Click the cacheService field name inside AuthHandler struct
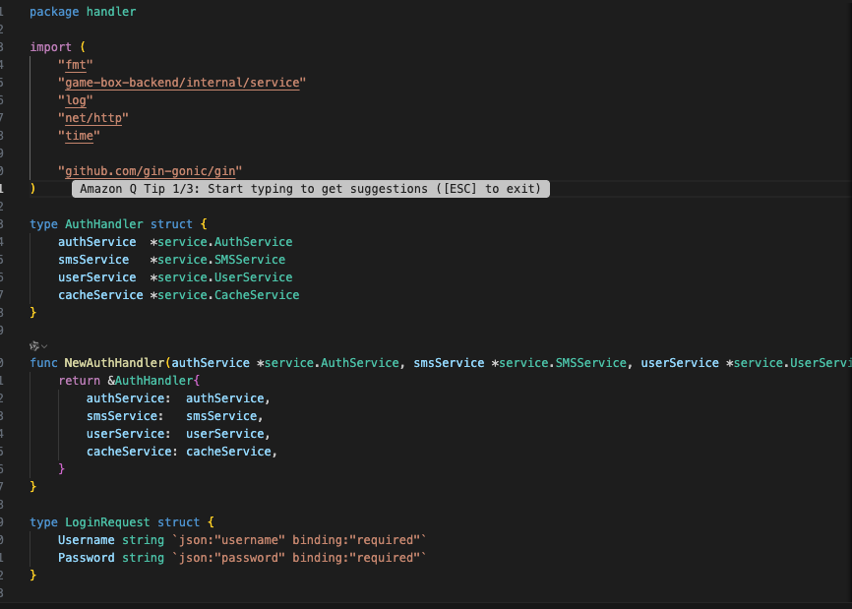Image resolution: width=852 pixels, height=609 pixels. click(x=100, y=295)
